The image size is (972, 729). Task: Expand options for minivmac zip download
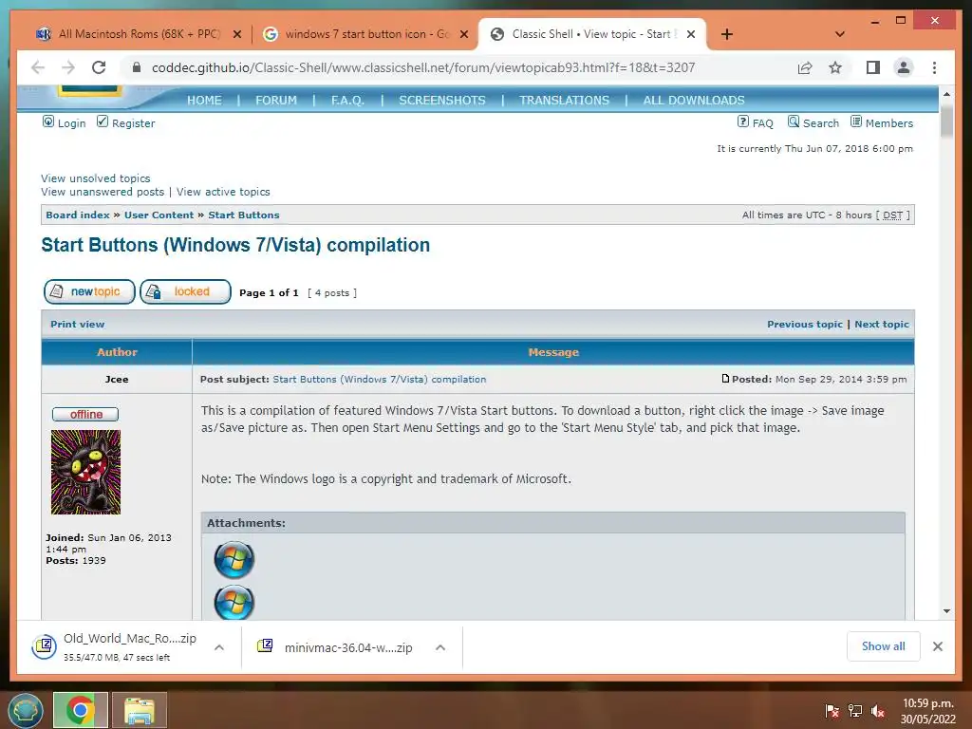coord(440,647)
